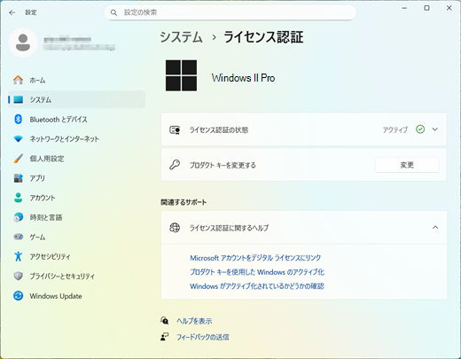Image resolution: width=461 pixels, height=359 pixels.
Task: Collapse the ライセンス認証に関するヘルプ section
Action: [x=435, y=227]
